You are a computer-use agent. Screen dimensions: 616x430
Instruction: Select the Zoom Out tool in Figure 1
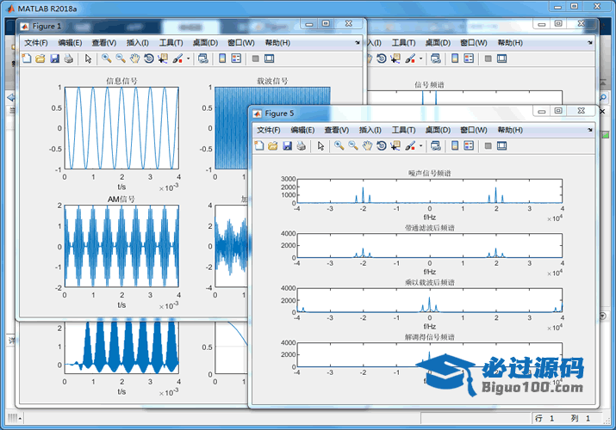(121, 58)
